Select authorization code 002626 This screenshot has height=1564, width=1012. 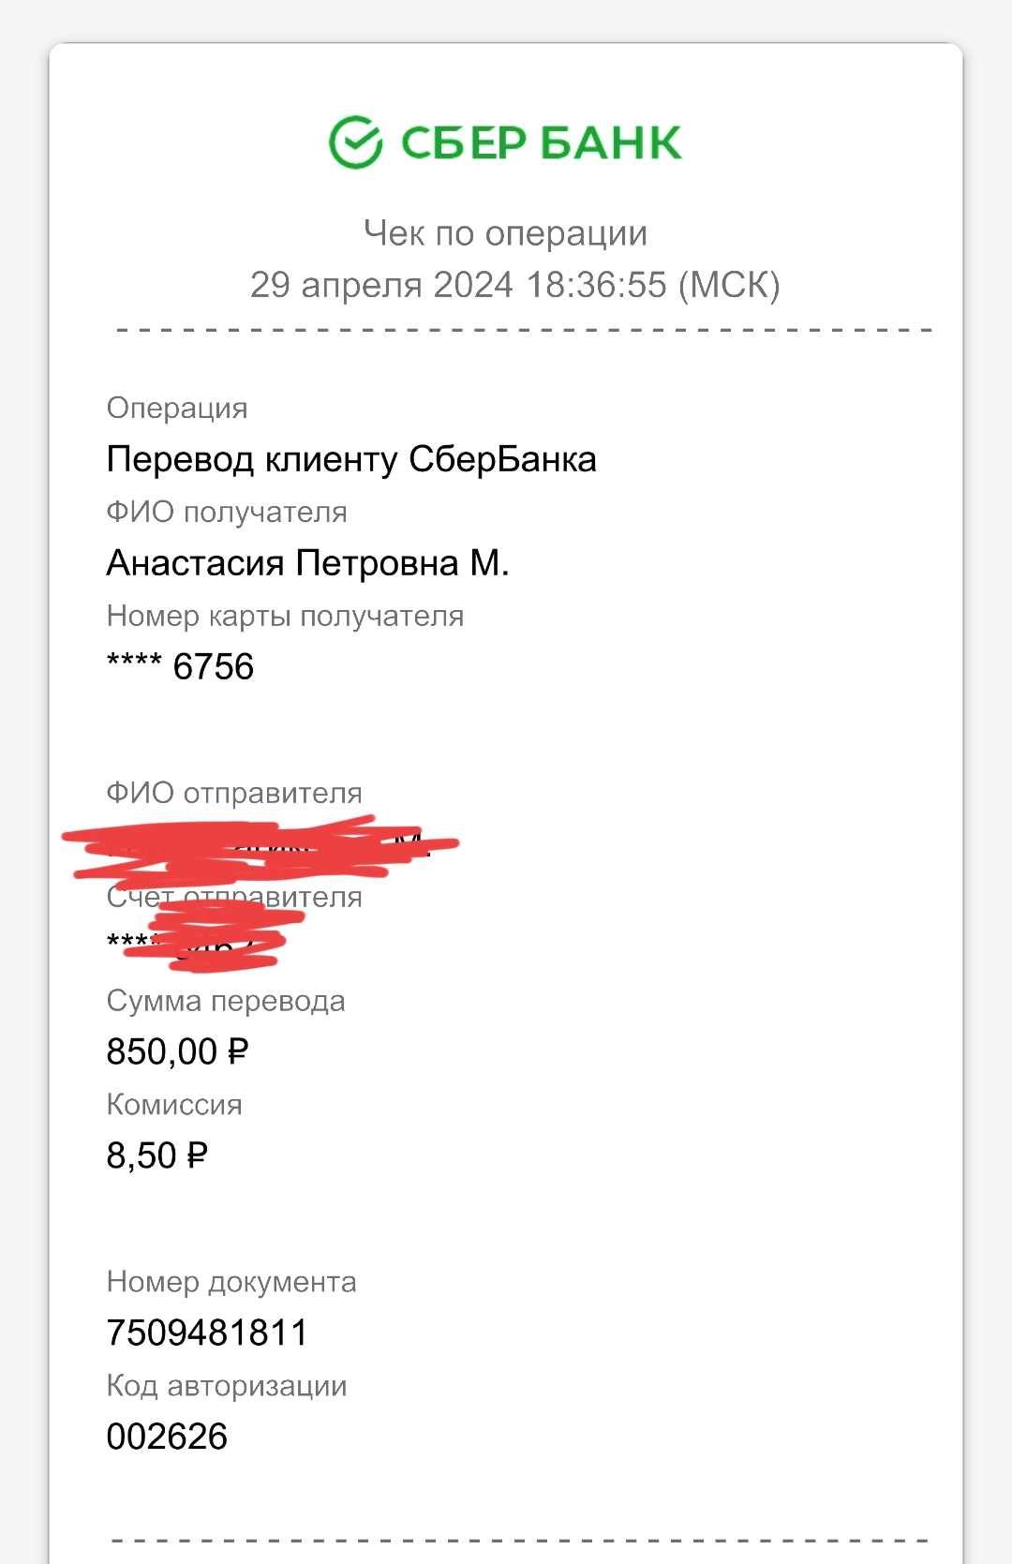tap(167, 1437)
